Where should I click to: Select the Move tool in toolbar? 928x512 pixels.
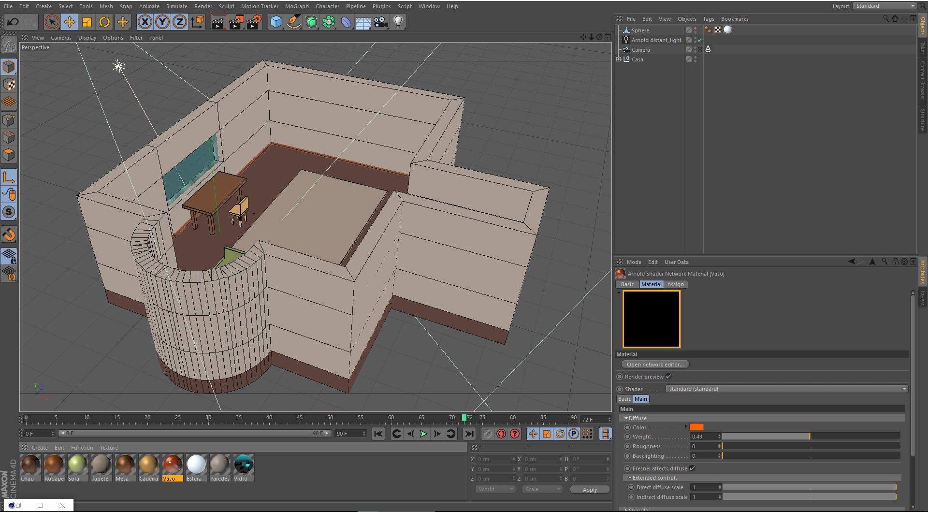pos(70,22)
